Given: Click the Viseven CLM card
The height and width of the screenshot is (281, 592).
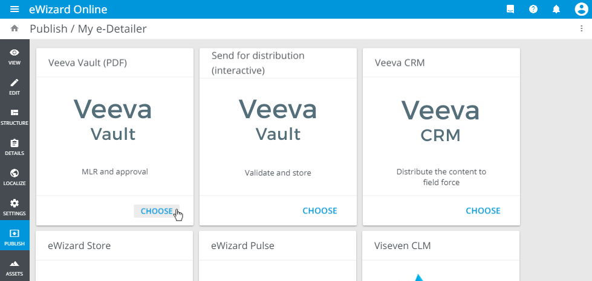Looking at the screenshot, I should pos(441,253).
